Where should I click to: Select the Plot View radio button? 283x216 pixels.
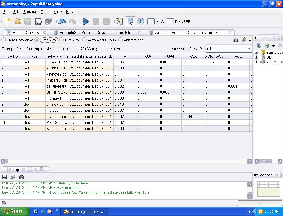[x=61, y=40]
